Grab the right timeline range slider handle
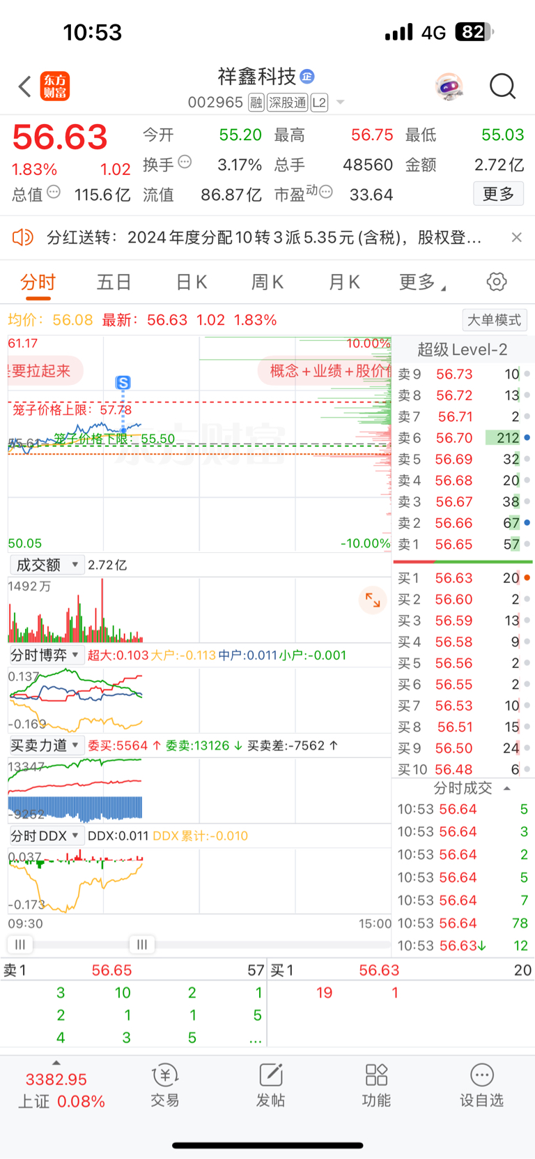This screenshot has width=535, height=1159. click(x=142, y=944)
